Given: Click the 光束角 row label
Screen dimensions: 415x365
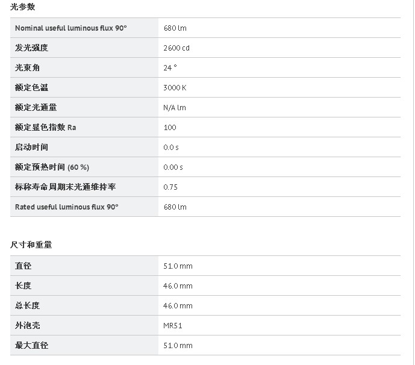Looking at the screenshot, I should [x=27, y=67].
